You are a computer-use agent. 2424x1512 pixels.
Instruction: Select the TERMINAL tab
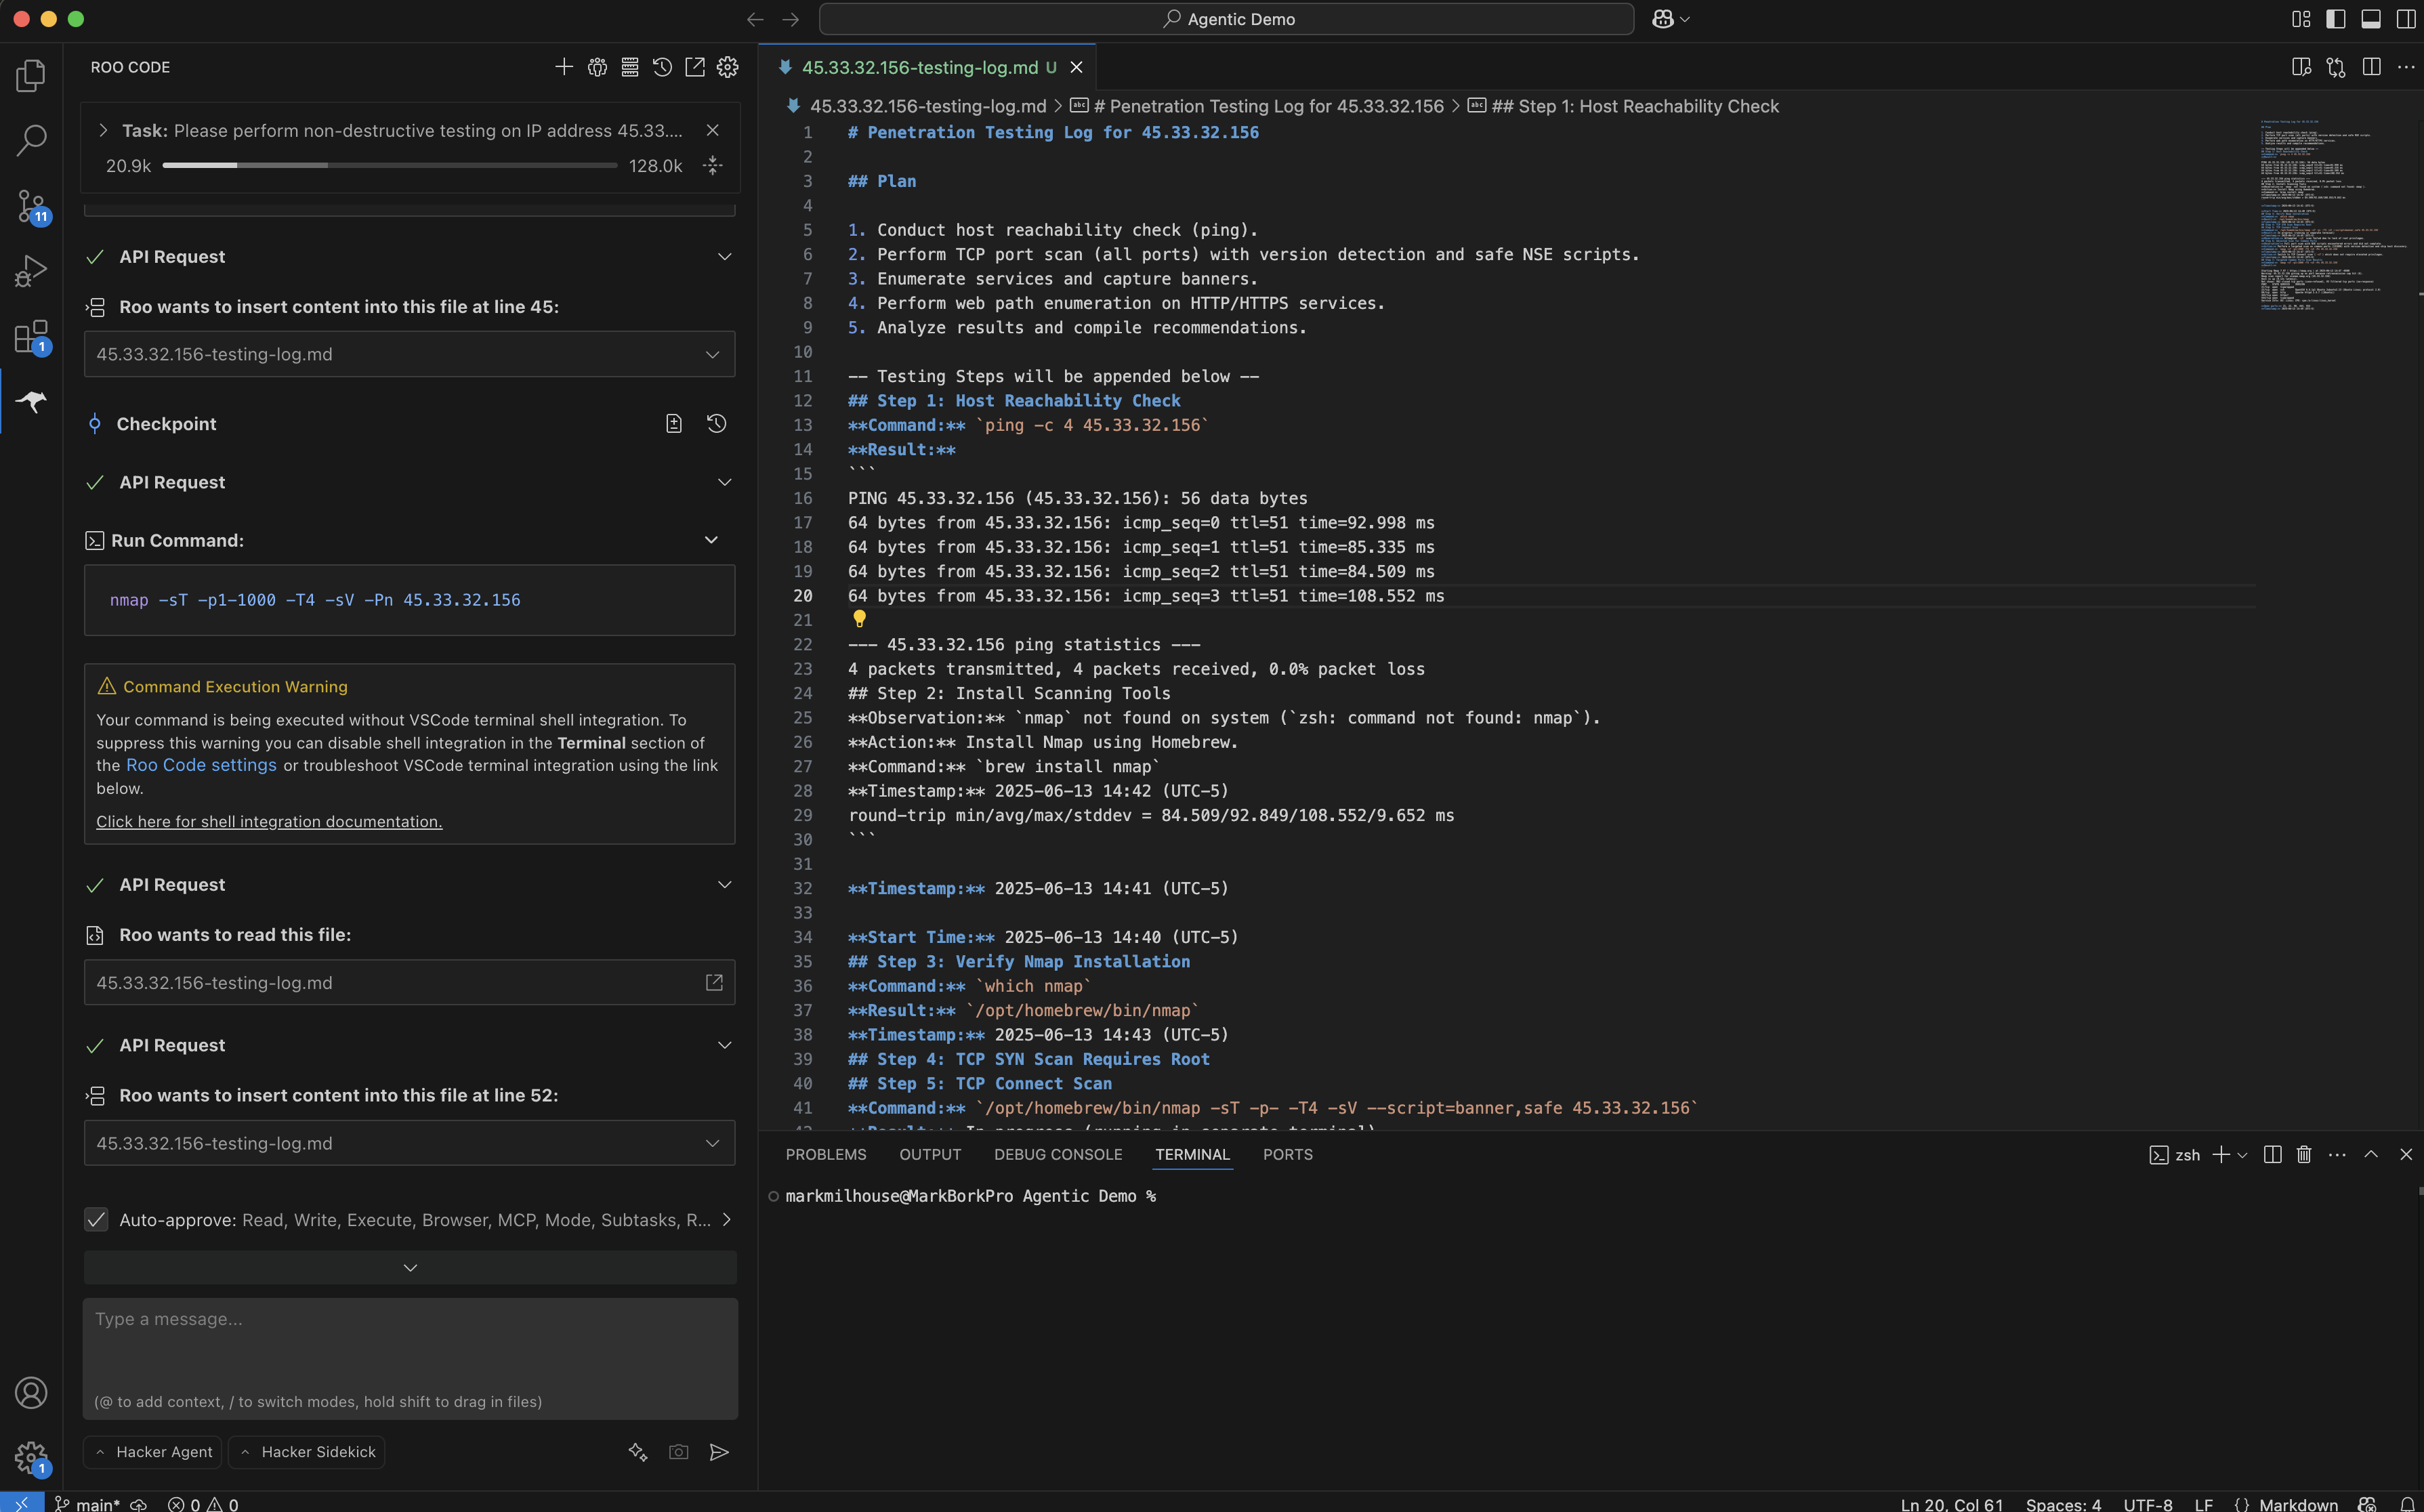point(1192,1154)
